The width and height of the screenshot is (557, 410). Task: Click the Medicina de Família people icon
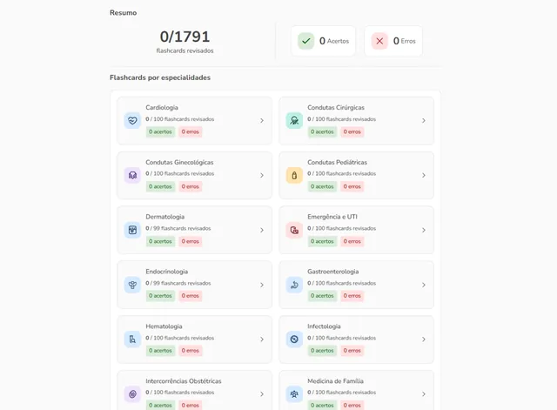click(x=294, y=394)
